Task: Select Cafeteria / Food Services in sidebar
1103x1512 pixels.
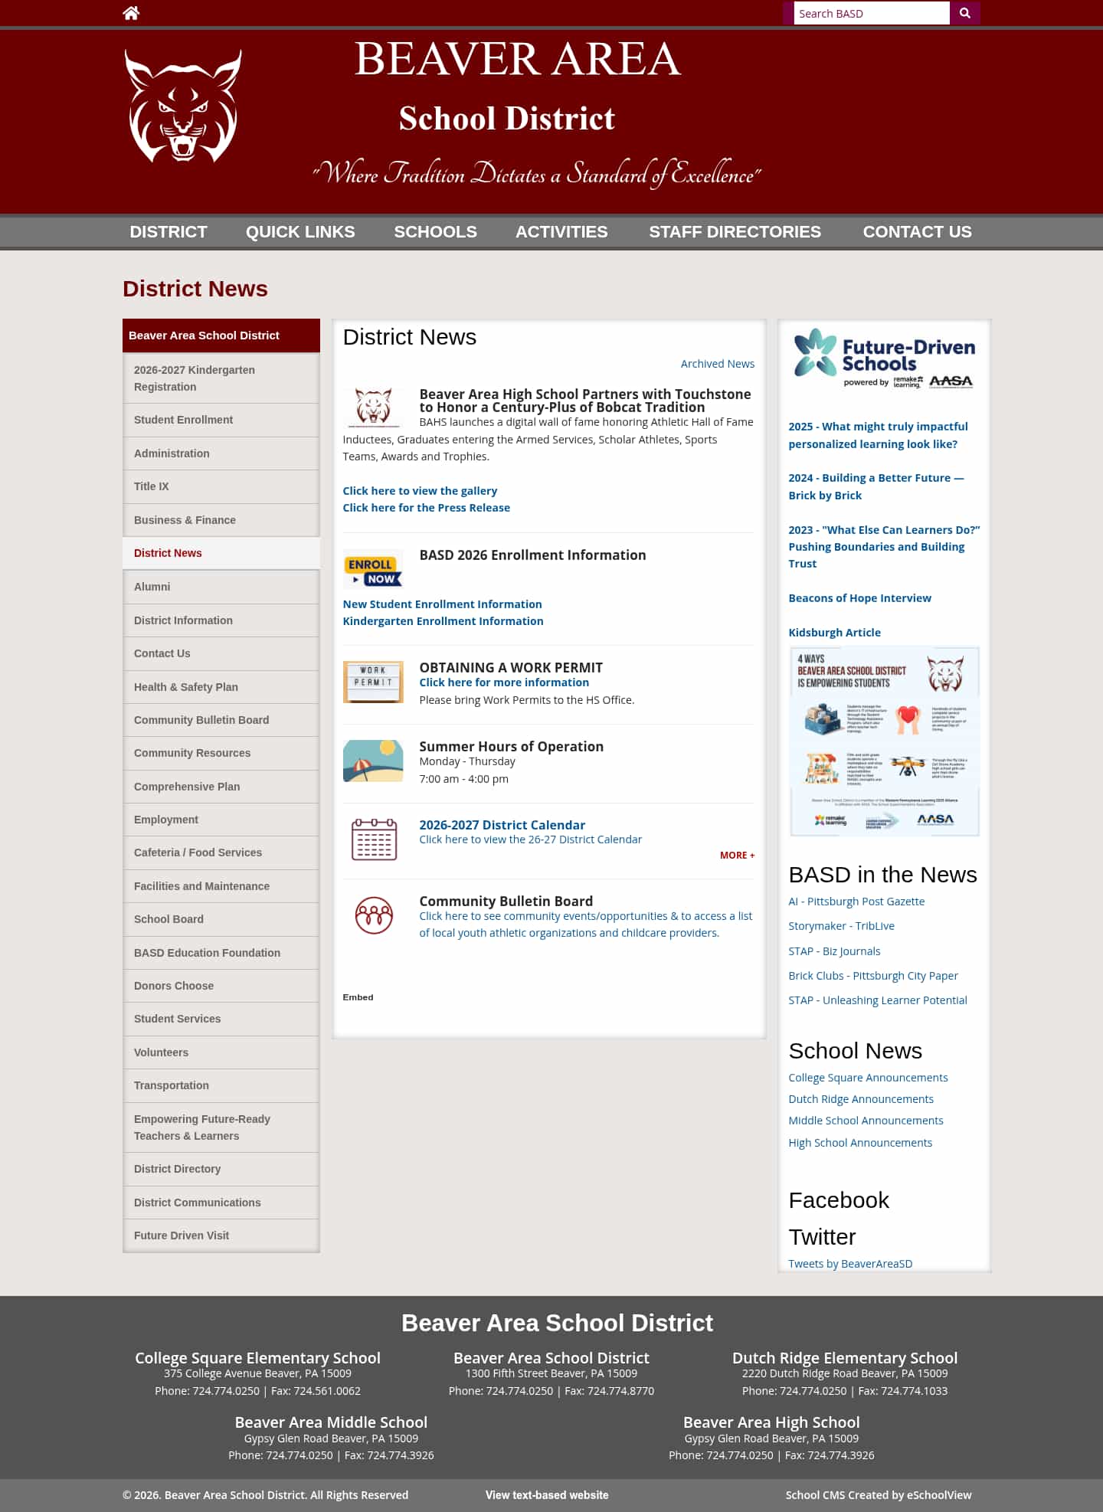Action: pyautogui.click(x=221, y=853)
